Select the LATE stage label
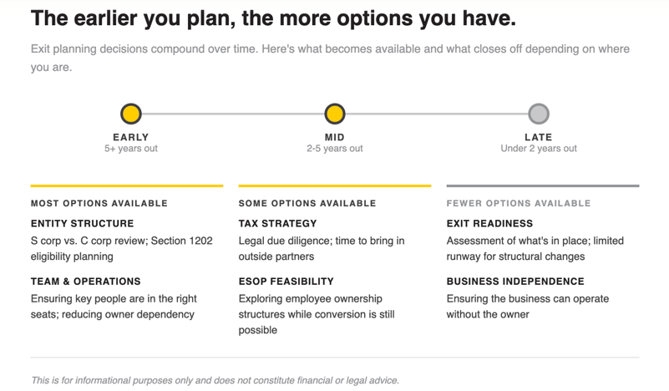Image resolution: width=669 pixels, height=391 pixels. click(539, 137)
